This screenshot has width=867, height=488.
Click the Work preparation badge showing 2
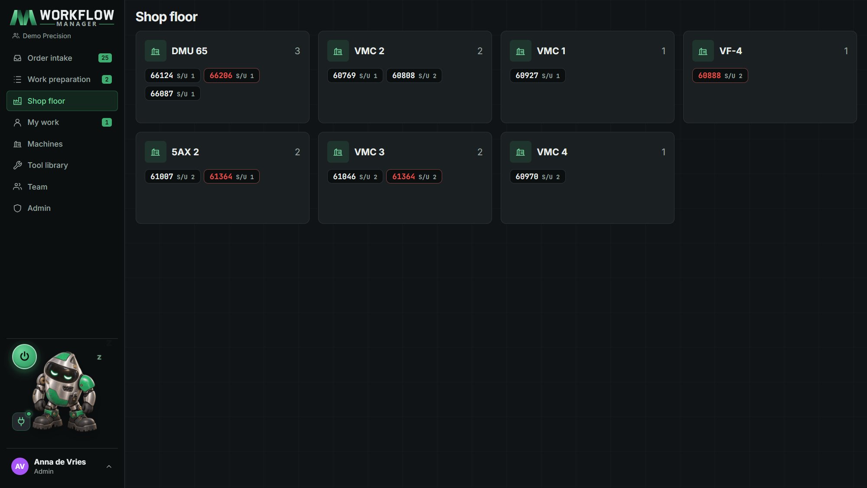(x=107, y=79)
